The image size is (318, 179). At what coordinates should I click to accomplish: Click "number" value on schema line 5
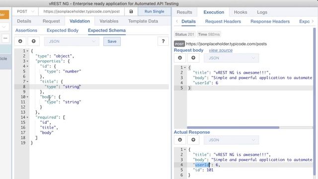click(x=72, y=72)
